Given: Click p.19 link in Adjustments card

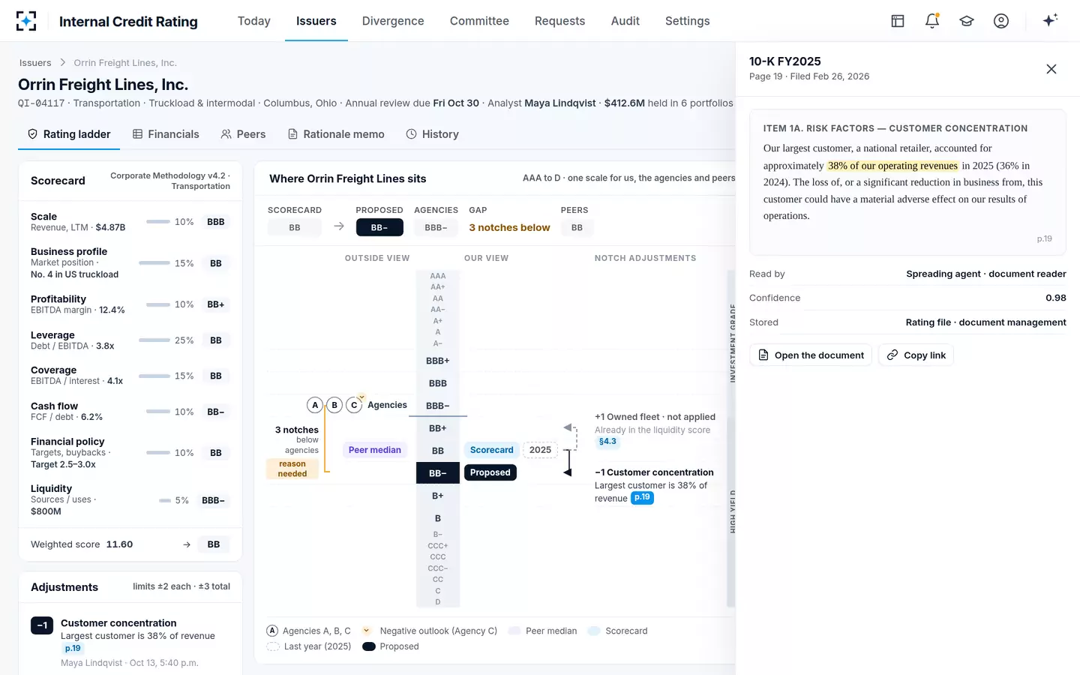Looking at the screenshot, I should pos(73,649).
